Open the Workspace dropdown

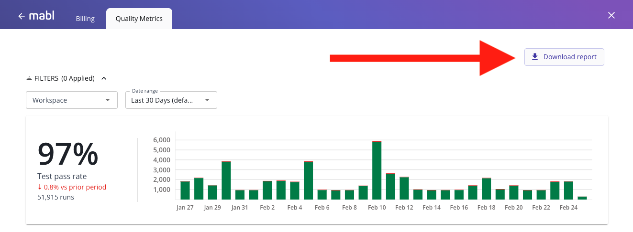pos(72,100)
